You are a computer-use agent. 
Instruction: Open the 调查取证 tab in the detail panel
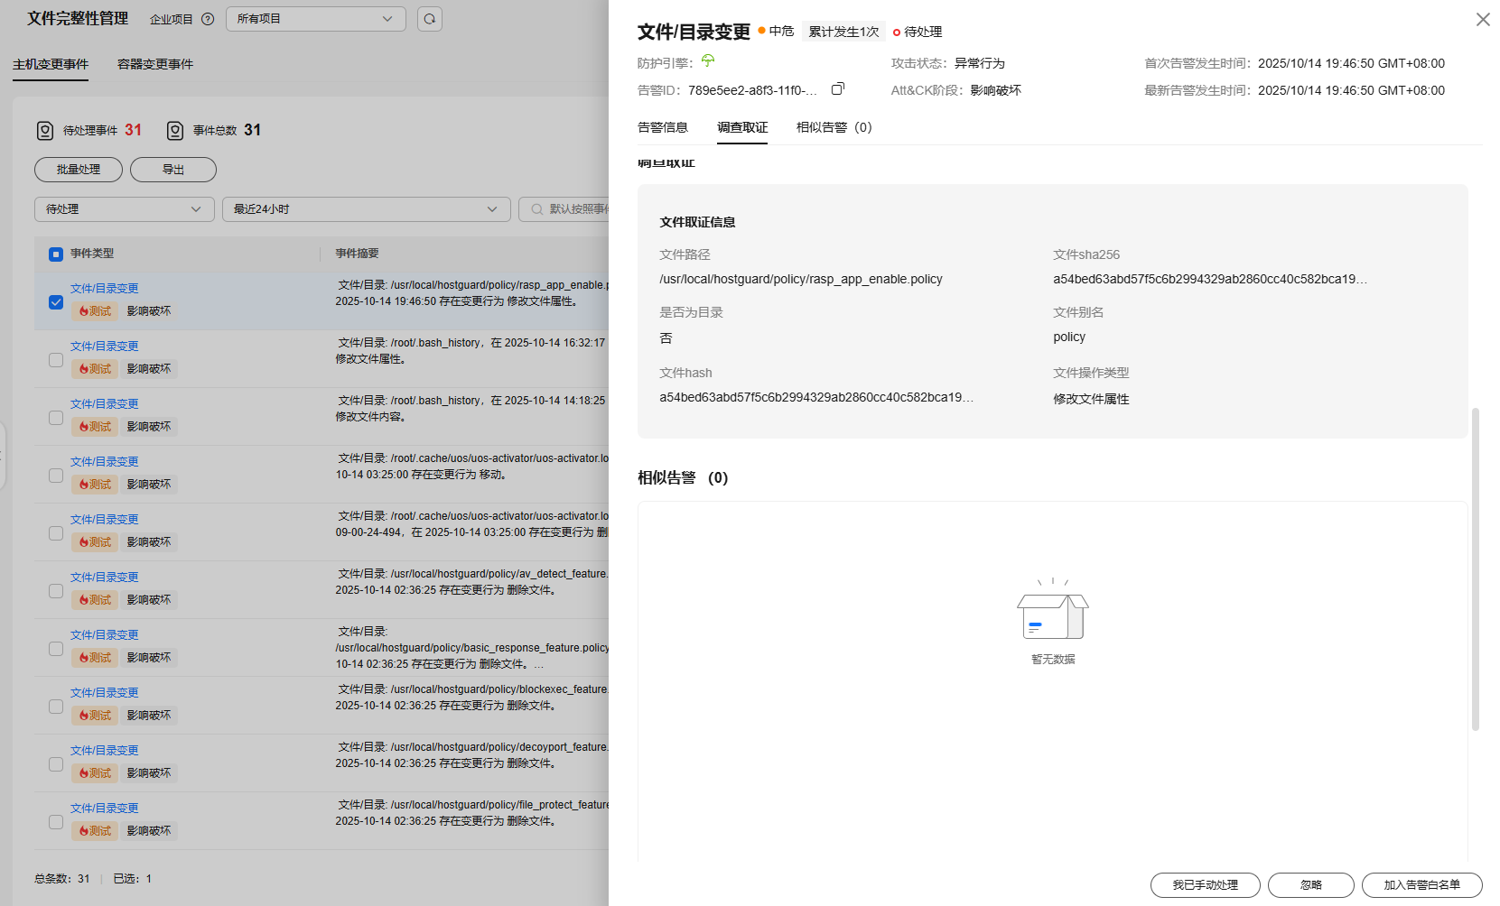pyautogui.click(x=742, y=127)
